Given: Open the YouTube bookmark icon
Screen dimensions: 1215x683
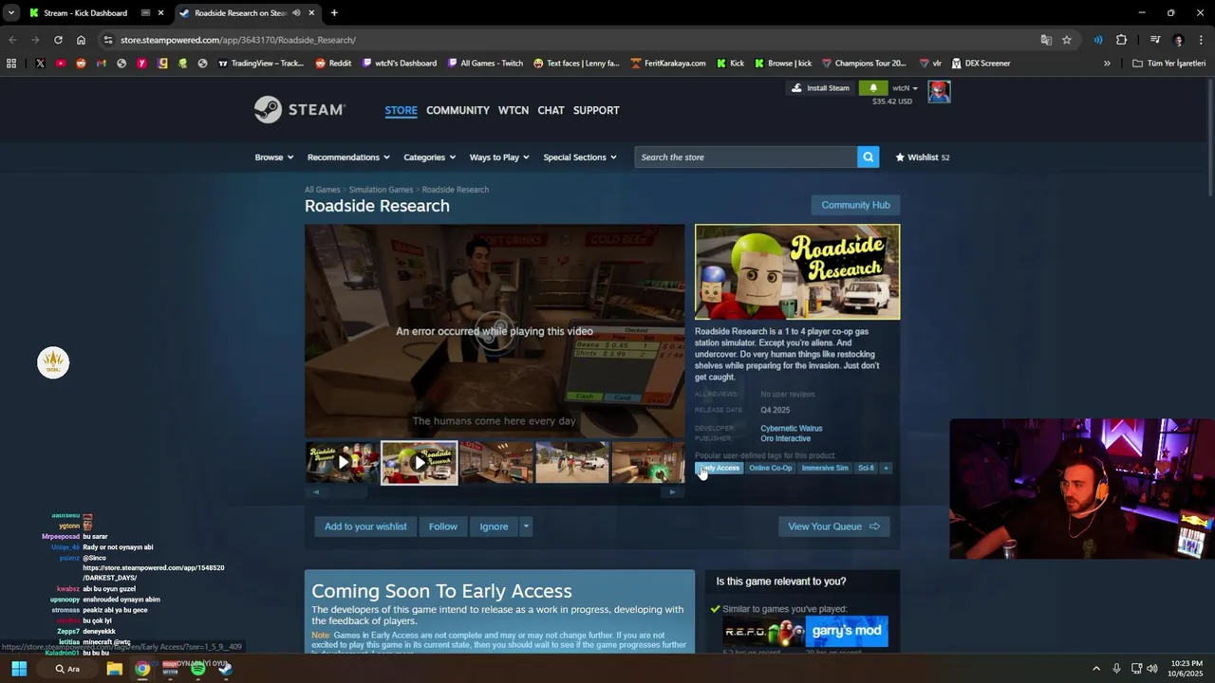Looking at the screenshot, I should [60, 64].
